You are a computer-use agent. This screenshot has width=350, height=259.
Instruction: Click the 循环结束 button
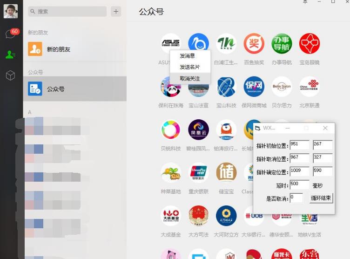pos(321,198)
